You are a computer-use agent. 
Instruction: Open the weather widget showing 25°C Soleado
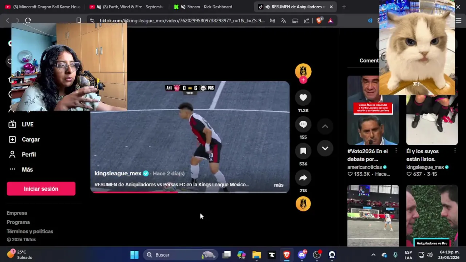[x=20, y=255]
